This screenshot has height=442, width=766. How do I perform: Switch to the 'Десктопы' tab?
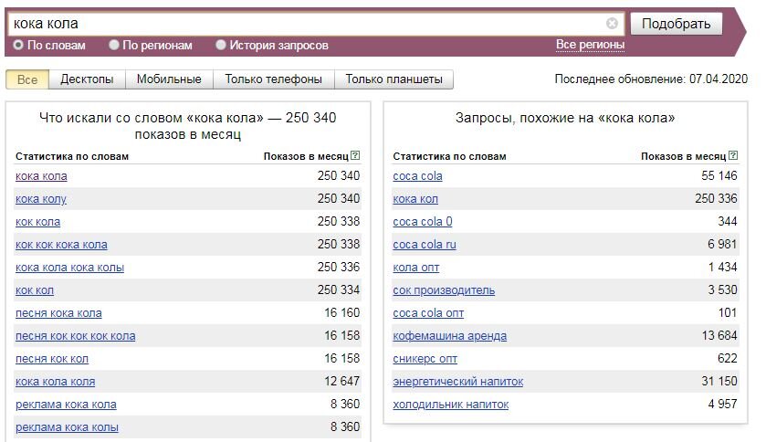point(87,79)
